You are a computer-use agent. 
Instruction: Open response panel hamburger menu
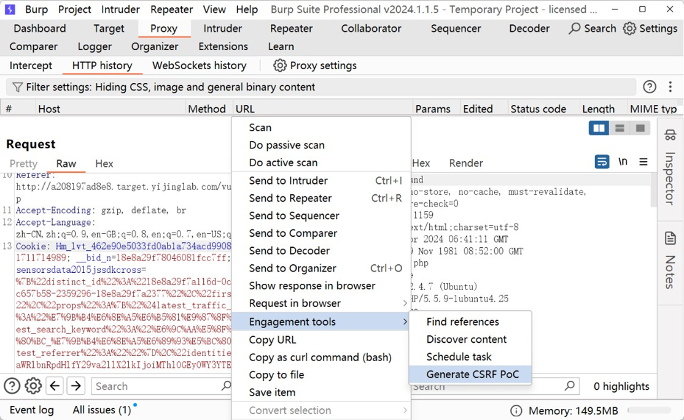[x=643, y=162]
